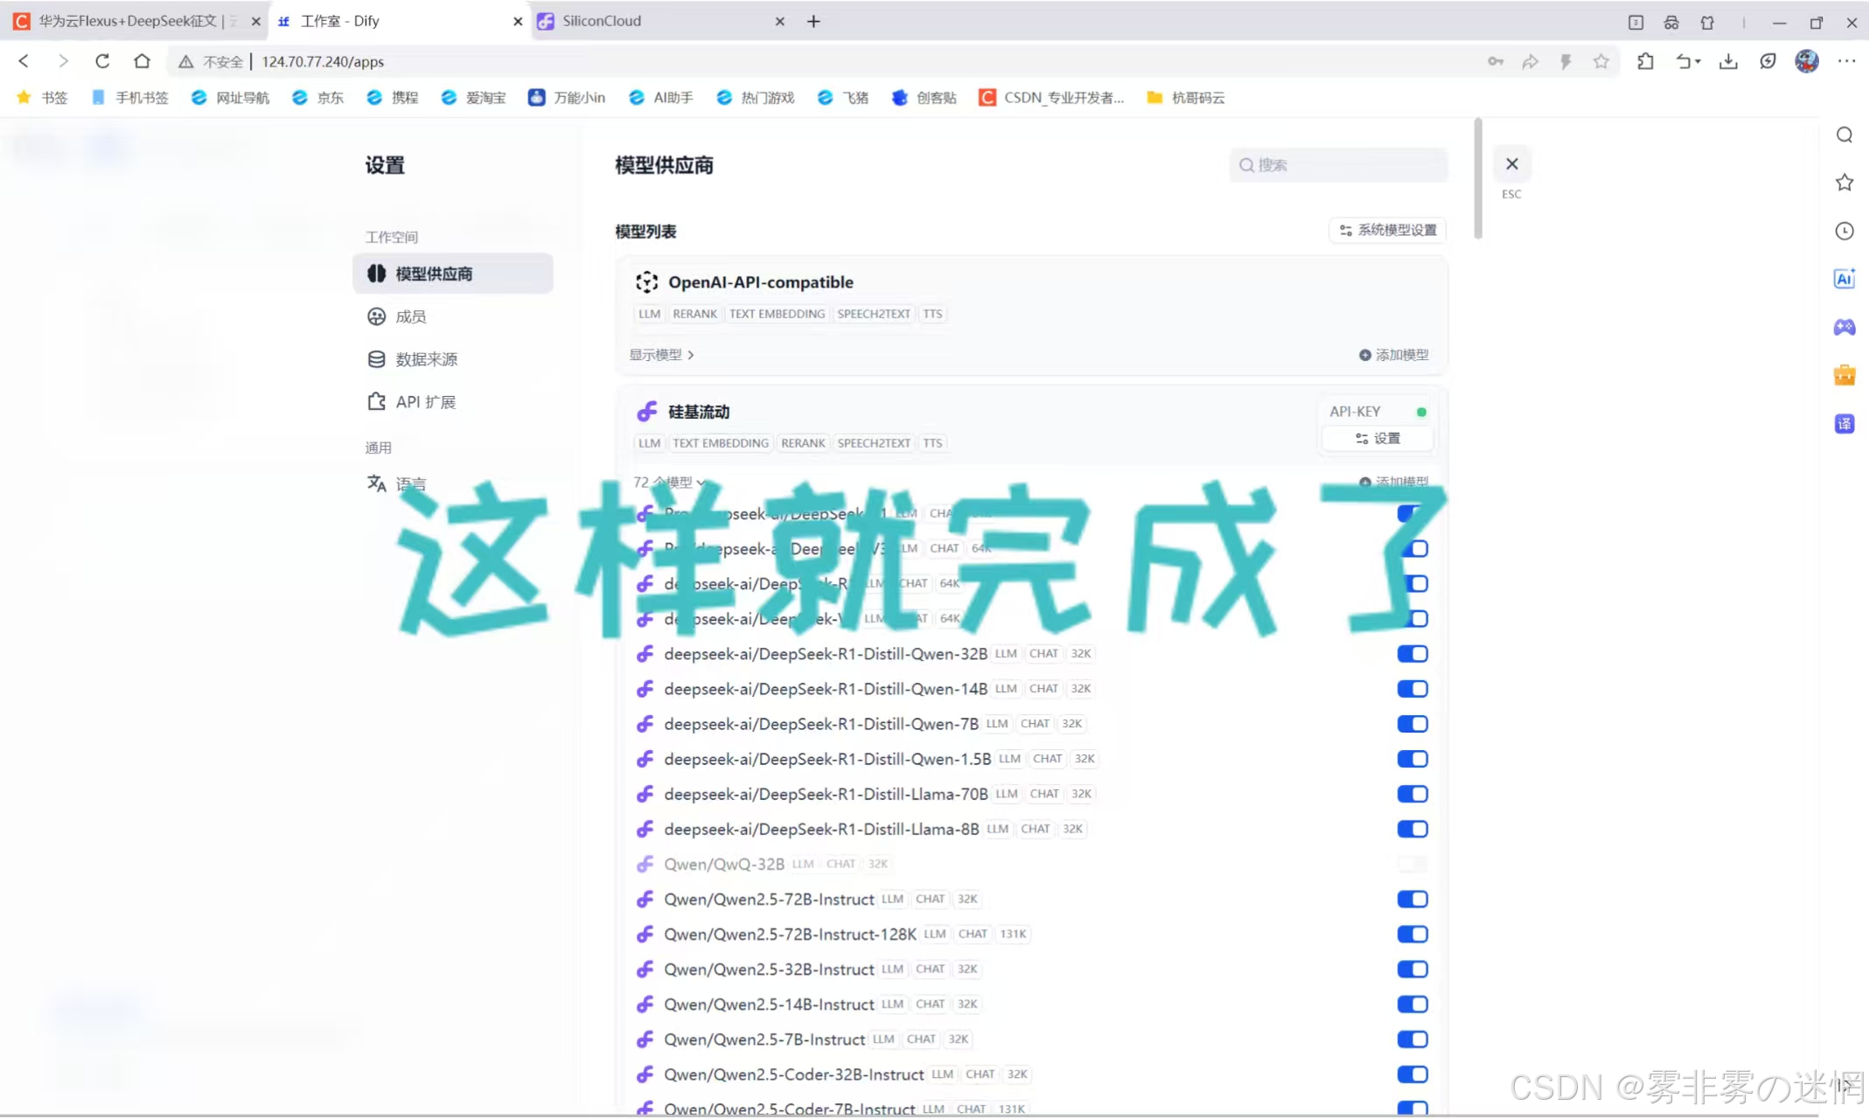Click the share arrow icon in address bar
The width and height of the screenshot is (1869, 1119).
1530,61
